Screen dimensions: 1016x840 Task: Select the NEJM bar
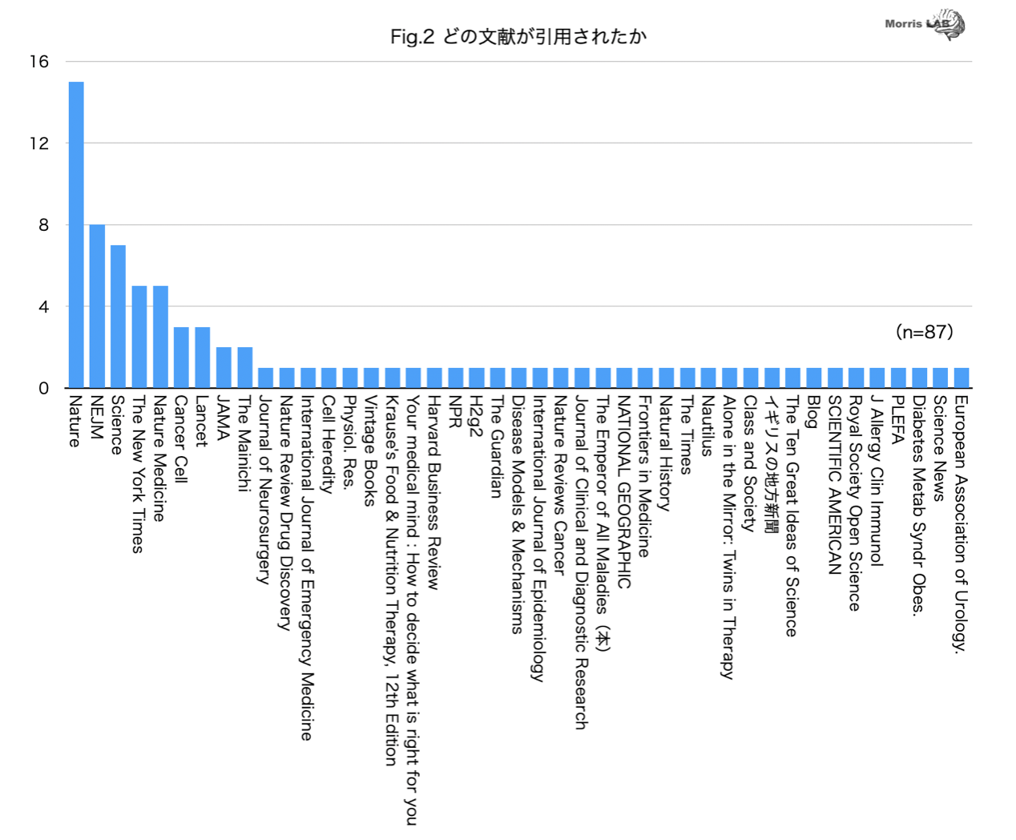click(97, 306)
